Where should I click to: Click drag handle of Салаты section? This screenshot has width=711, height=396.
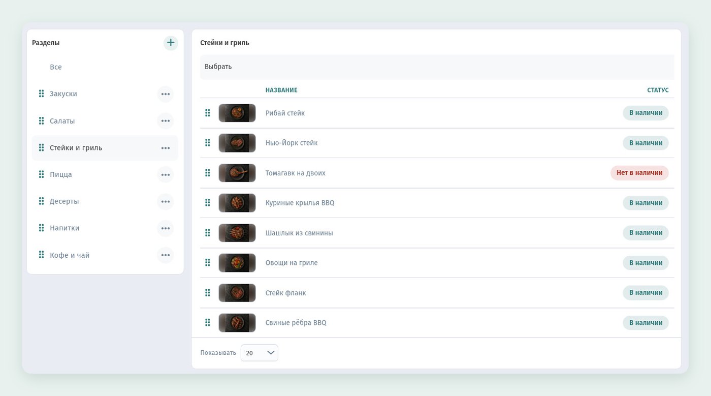(x=41, y=121)
